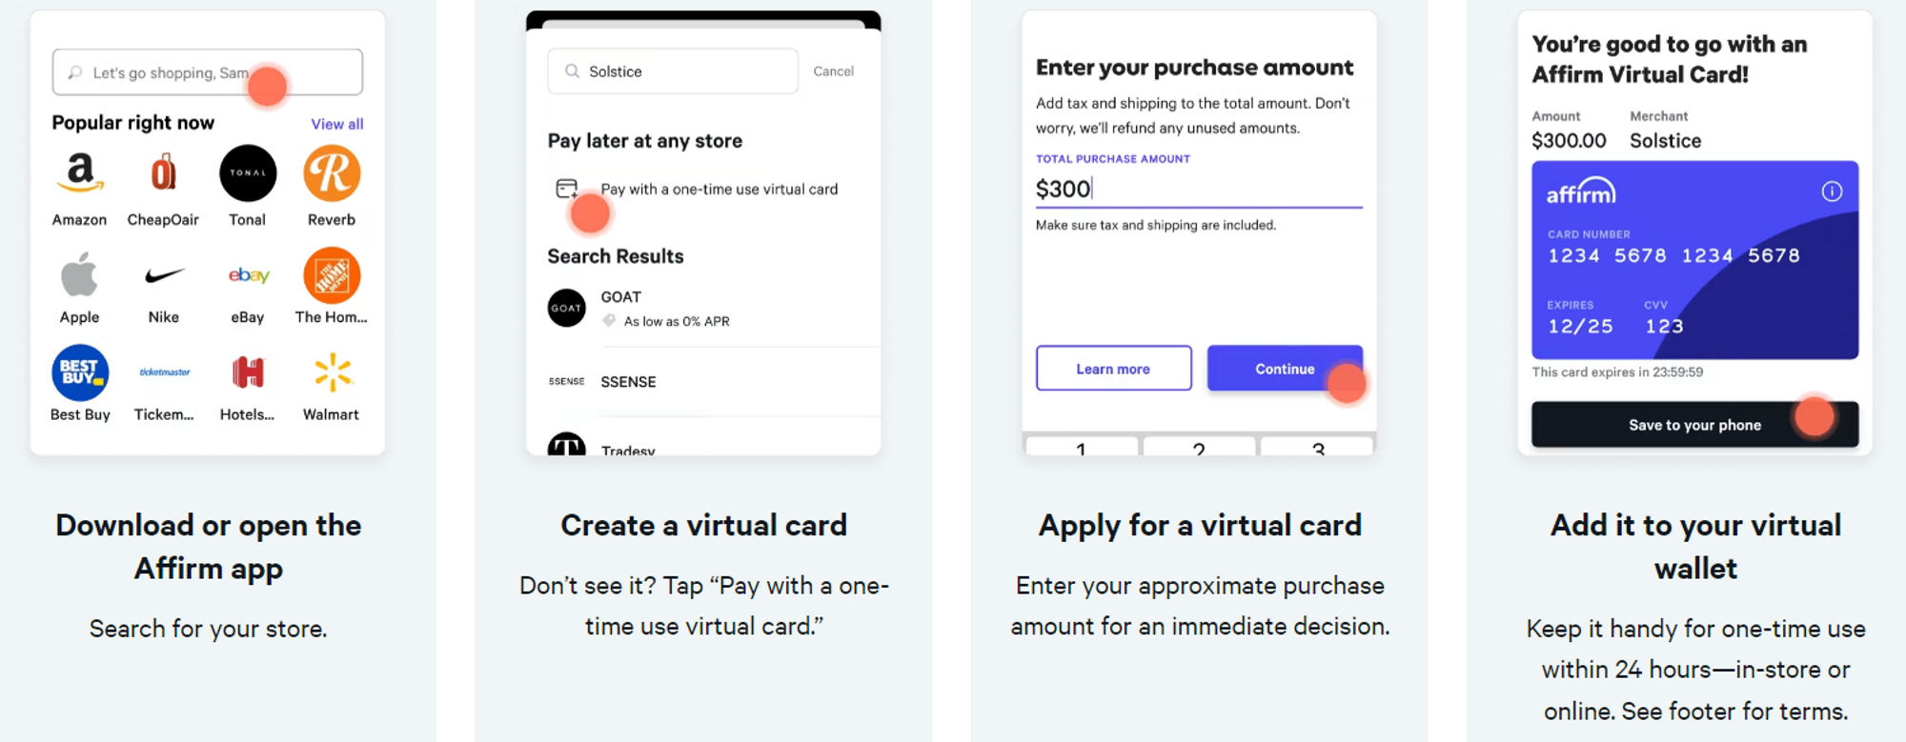
Task: Open the Nike store
Action: (163, 274)
